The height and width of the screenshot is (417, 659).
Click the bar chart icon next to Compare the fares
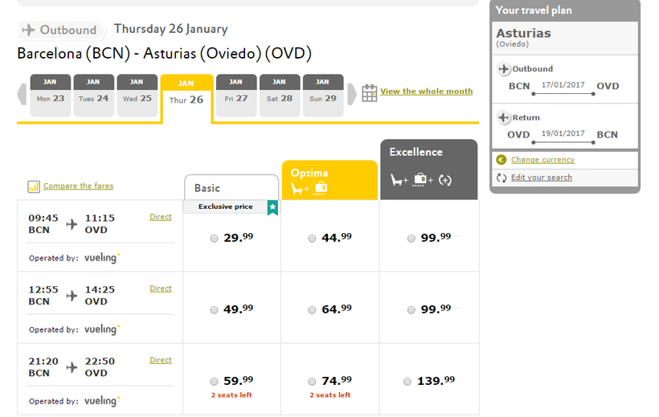34,186
